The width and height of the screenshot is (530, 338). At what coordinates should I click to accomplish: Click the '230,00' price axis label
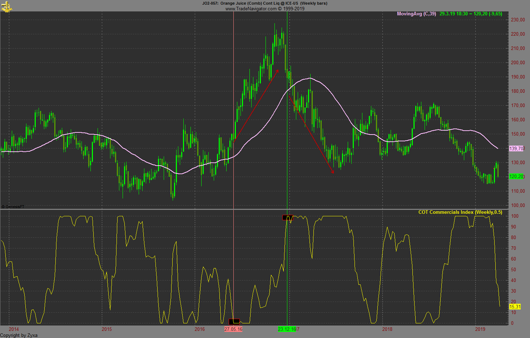(518, 20)
